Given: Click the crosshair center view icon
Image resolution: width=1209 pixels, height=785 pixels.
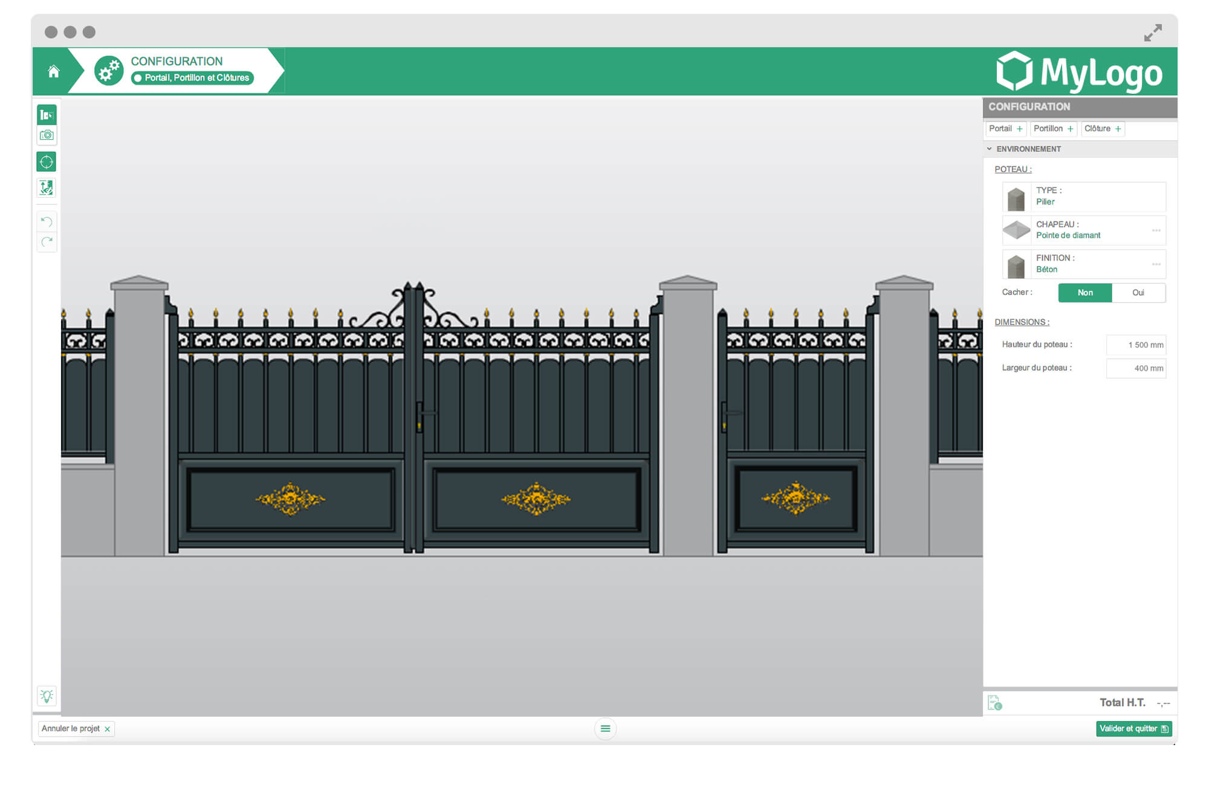Looking at the screenshot, I should [47, 162].
